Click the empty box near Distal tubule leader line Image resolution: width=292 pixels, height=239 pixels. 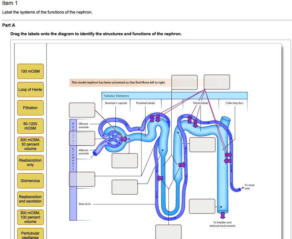point(202,144)
